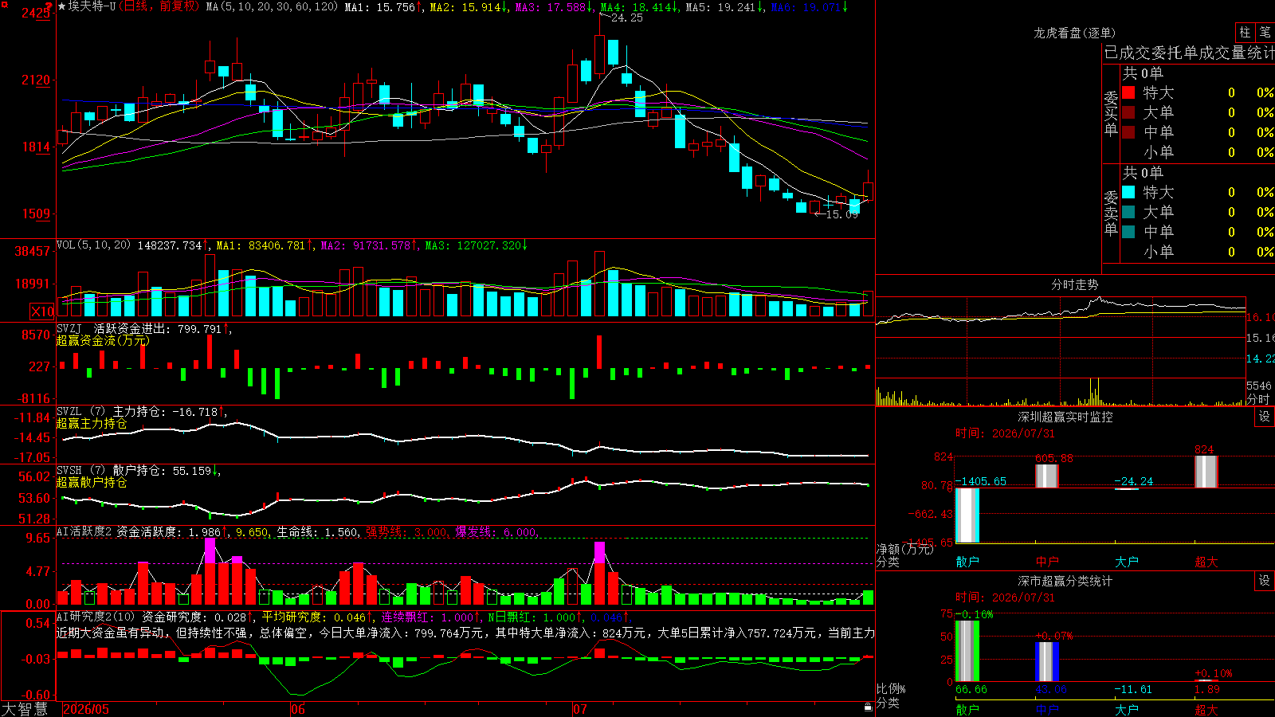Jump to the 06 month marker
The image size is (1275, 717).
pos(297,709)
